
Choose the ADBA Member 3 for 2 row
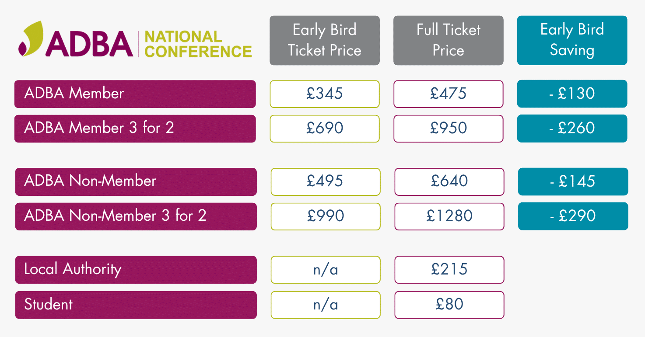click(x=135, y=129)
